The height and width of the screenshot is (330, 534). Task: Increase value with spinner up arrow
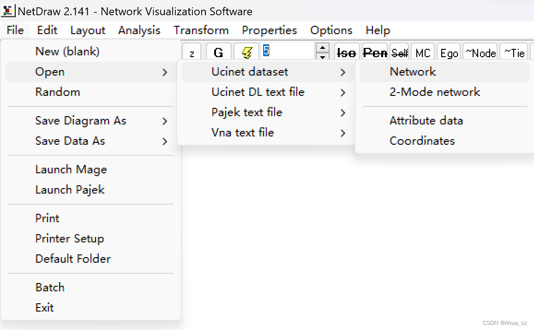click(x=322, y=47)
